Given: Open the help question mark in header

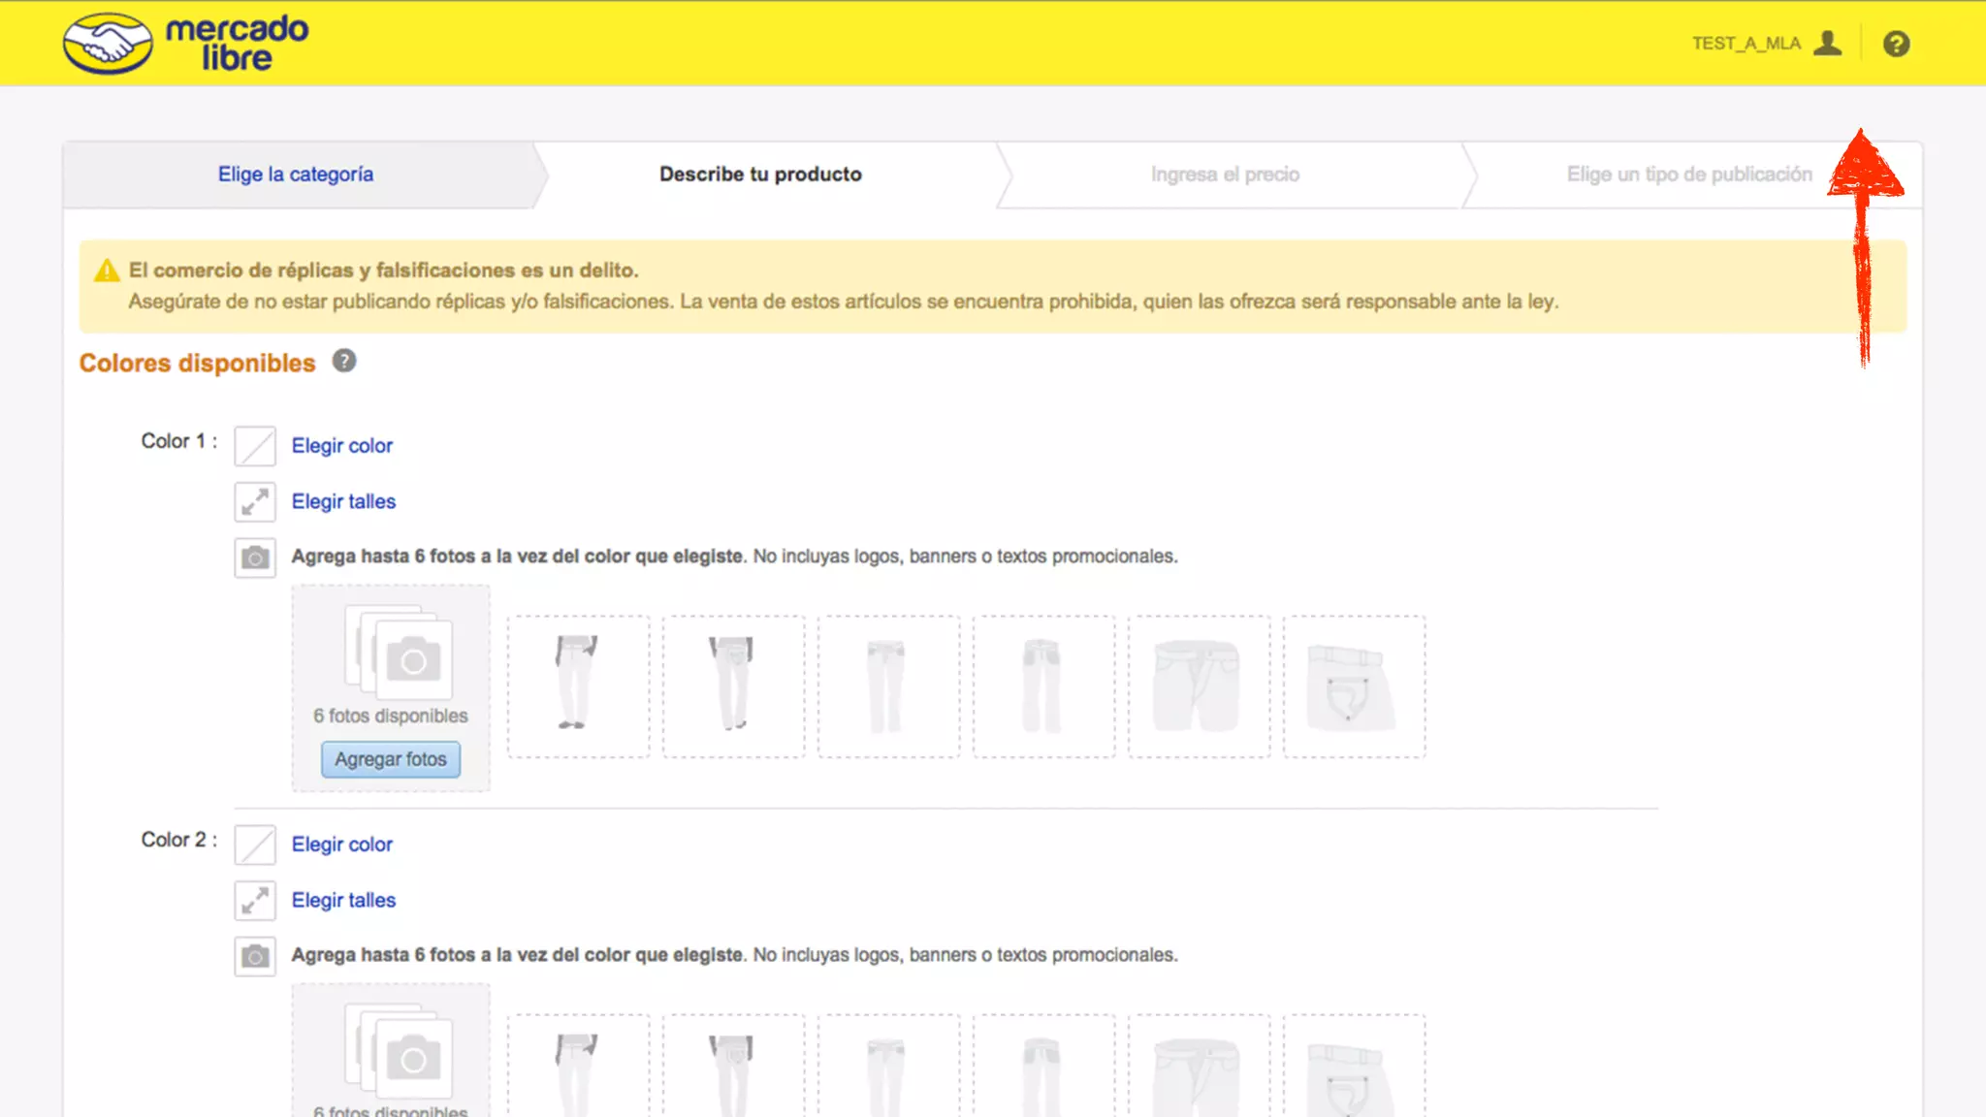Looking at the screenshot, I should coord(1896,44).
